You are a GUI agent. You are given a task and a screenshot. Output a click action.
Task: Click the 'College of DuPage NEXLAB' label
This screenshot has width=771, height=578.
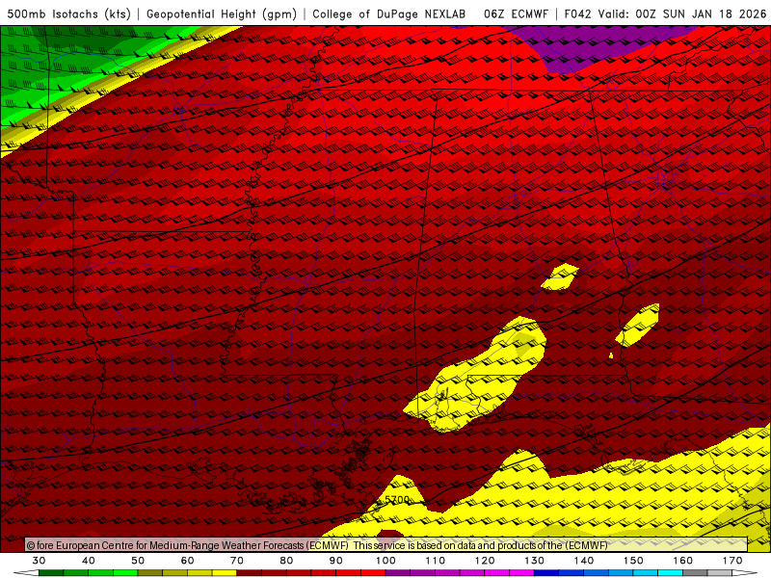pyautogui.click(x=389, y=14)
